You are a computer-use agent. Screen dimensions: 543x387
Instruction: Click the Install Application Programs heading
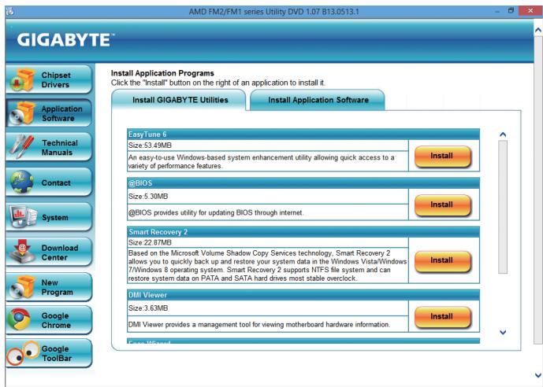[162, 73]
